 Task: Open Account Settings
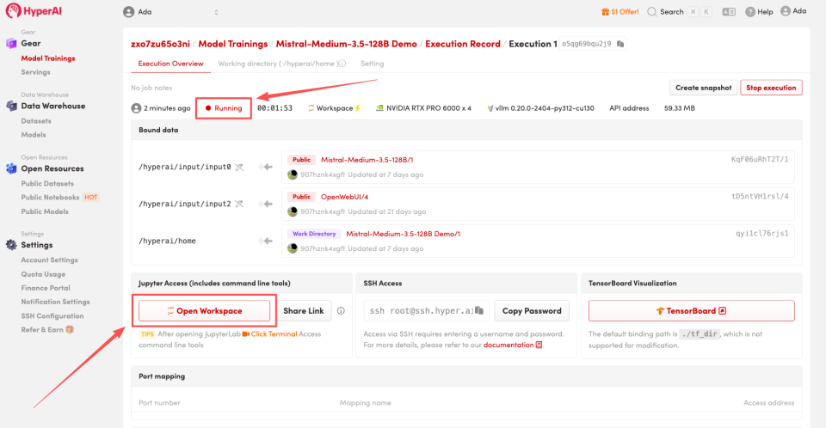pyautogui.click(x=50, y=260)
